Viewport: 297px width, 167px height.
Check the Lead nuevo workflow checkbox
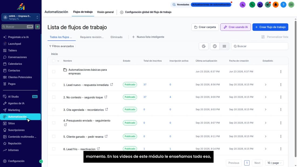point(54,85)
